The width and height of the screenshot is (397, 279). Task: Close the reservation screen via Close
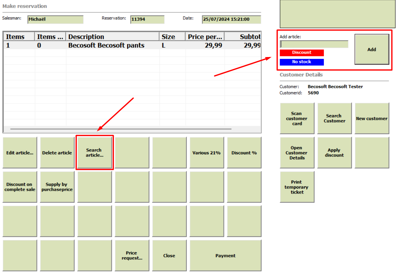pyautogui.click(x=170, y=256)
